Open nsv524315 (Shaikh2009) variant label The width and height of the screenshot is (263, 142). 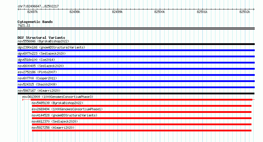pos(37,84)
